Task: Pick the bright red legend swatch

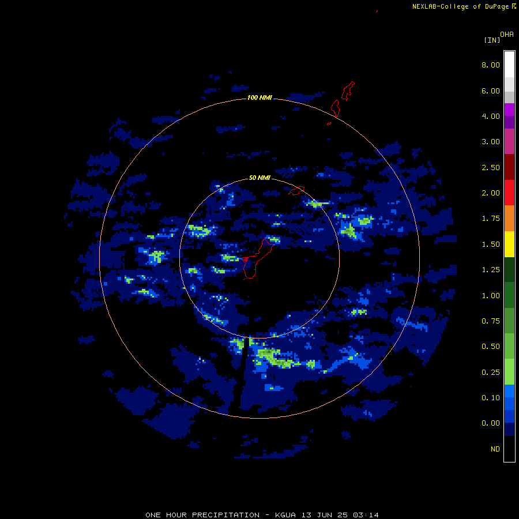Action: pos(509,193)
